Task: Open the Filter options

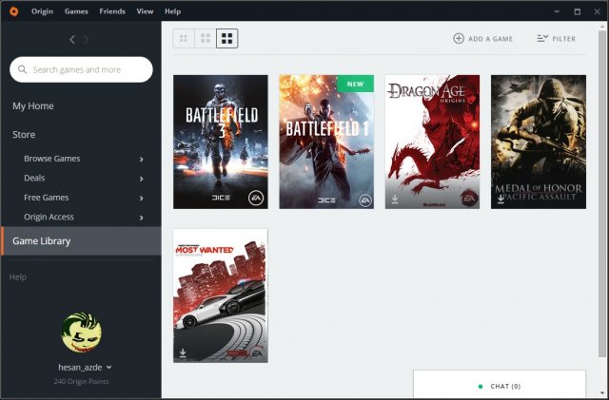Action: [556, 39]
